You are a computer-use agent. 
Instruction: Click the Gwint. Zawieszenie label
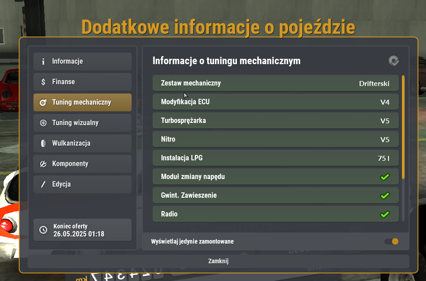click(189, 195)
